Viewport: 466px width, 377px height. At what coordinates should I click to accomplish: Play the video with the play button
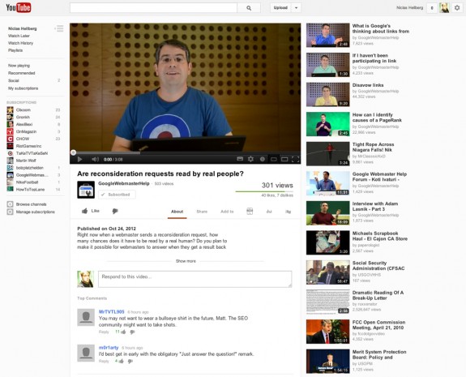point(79,160)
